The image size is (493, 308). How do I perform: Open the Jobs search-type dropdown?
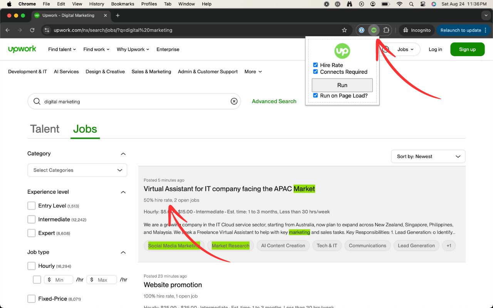point(405,49)
